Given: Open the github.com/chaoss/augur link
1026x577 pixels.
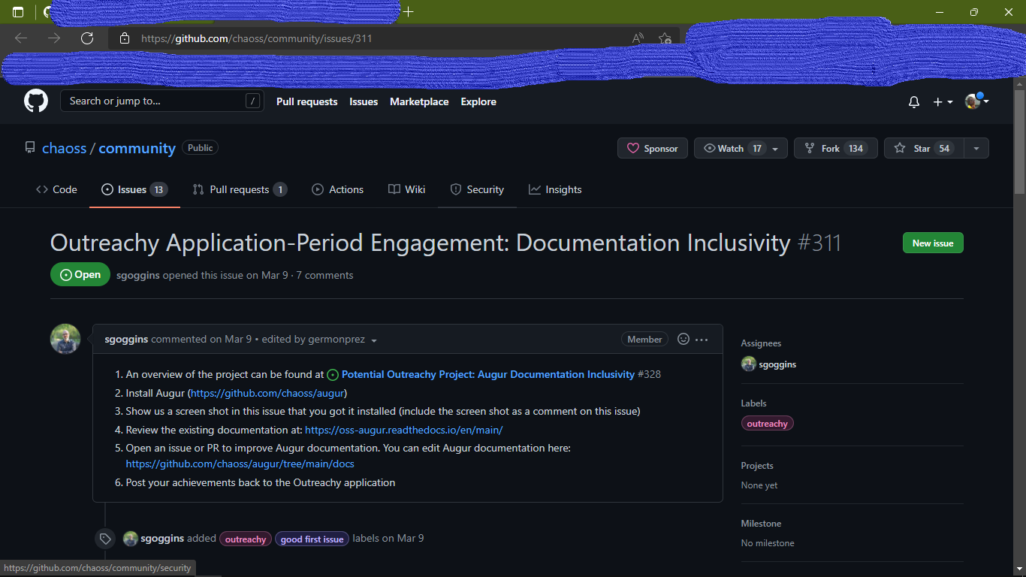Looking at the screenshot, I should 267,393.
